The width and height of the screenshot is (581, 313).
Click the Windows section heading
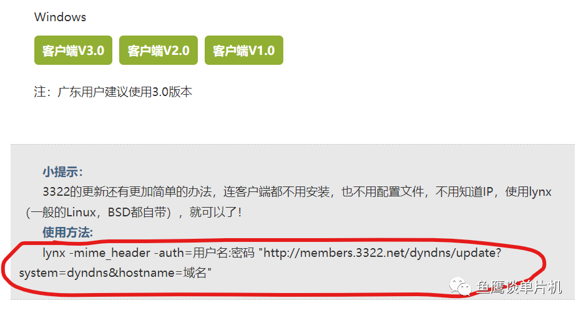pos(60,17)
